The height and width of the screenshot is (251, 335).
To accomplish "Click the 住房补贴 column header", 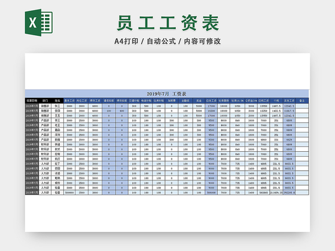I will tap(159, 100).
